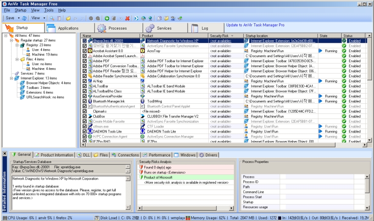Click the clipboard icon in toolbar
The height and width of the screenshot is (221, 374).
[x=114, y=18]
